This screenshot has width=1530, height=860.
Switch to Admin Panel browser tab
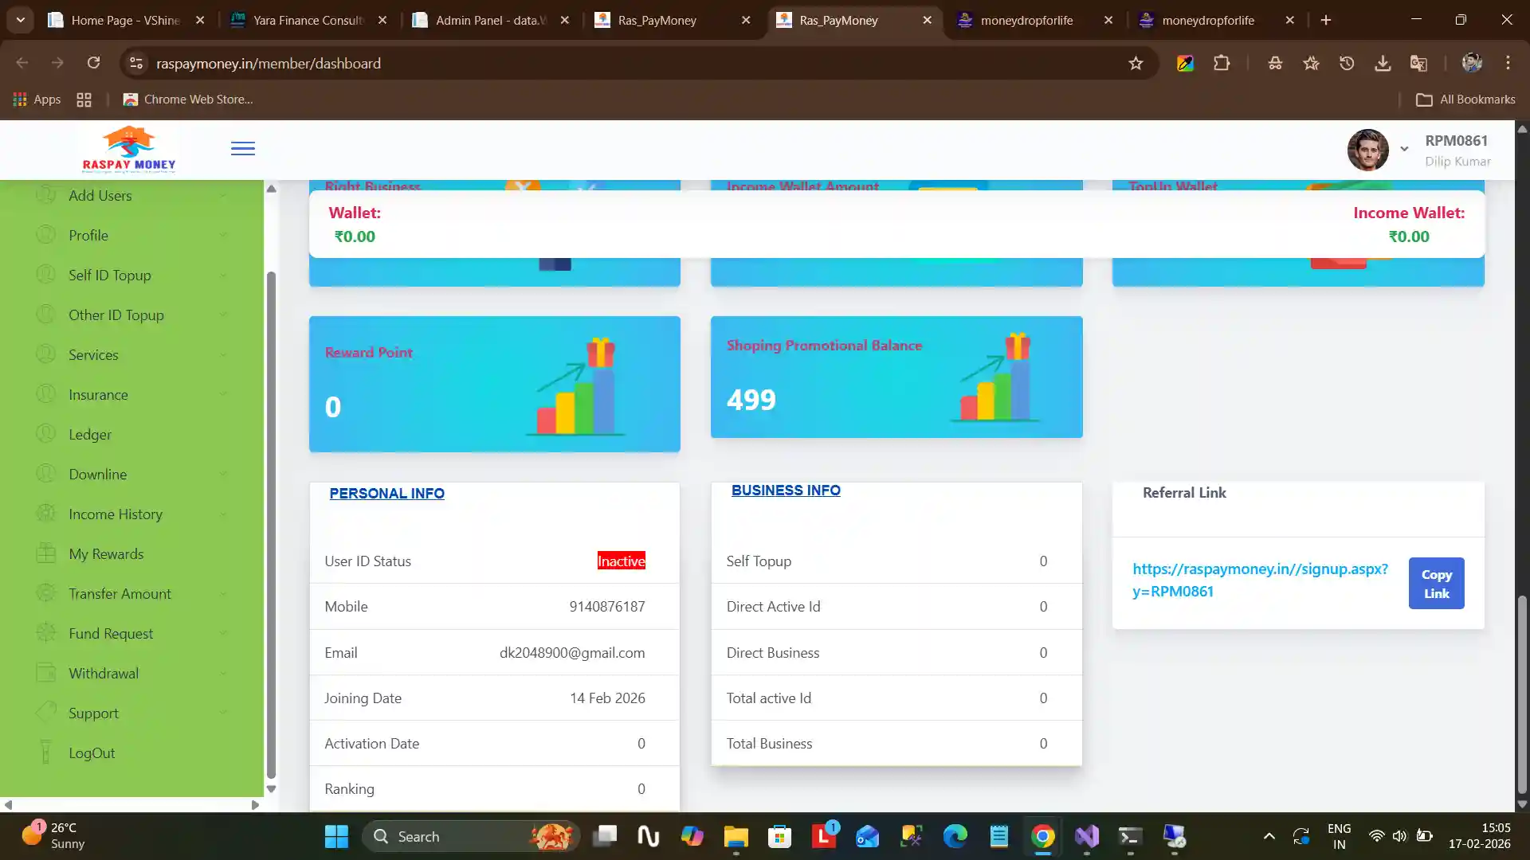coord(489,20)
